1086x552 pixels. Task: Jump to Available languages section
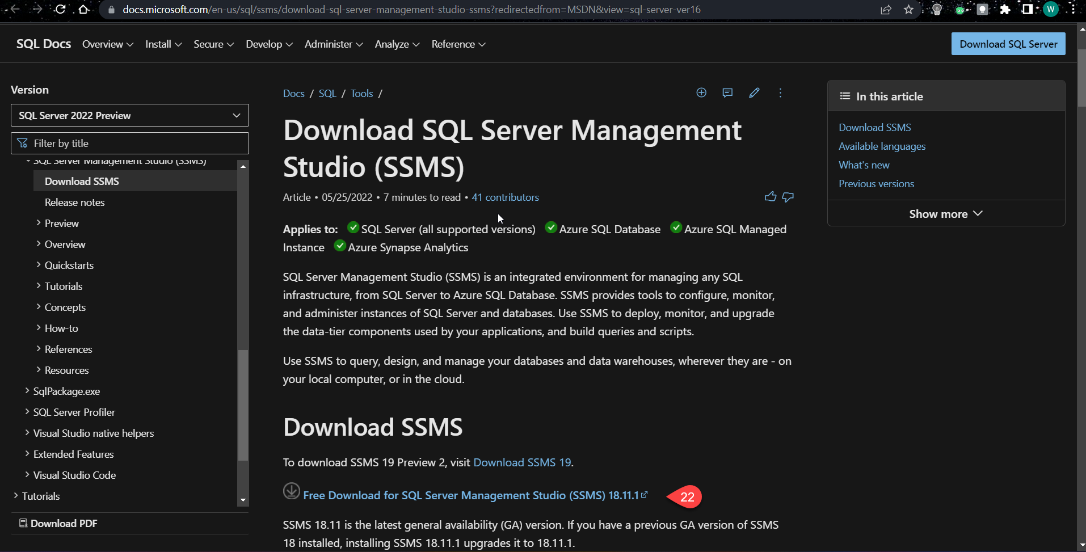tap(882, 146)
